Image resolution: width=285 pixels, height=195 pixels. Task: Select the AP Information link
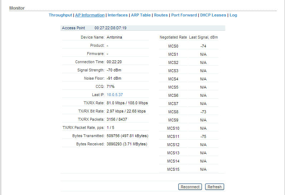pyautogui.click(x=90, y=15)
